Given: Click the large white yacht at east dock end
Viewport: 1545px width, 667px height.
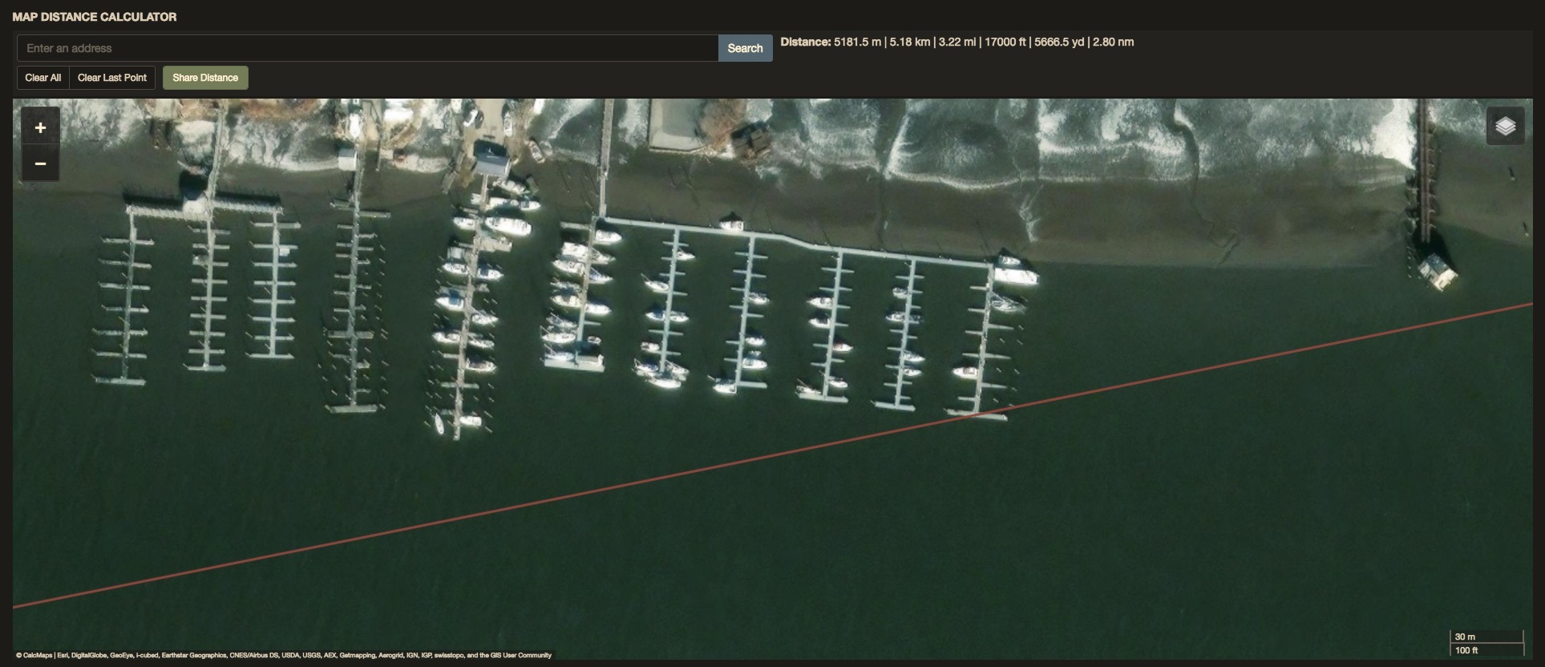Looking at the screenshot, I should click(x=1015, y=276).
